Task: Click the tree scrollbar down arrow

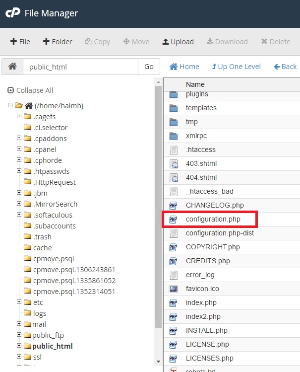Action: (158, 362)
